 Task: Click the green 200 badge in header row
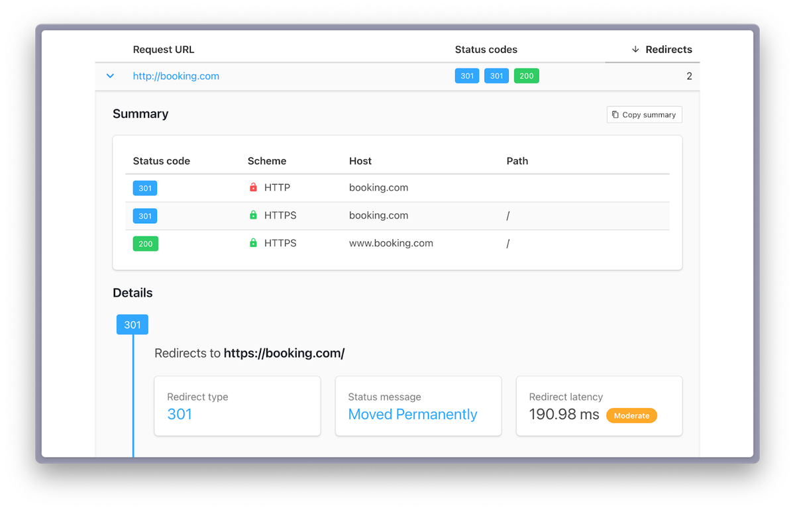click(x=527, y=76)
